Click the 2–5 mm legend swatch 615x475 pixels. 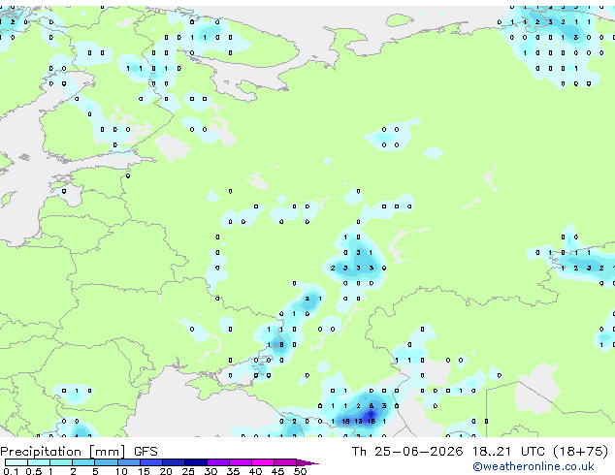(83, 462)
